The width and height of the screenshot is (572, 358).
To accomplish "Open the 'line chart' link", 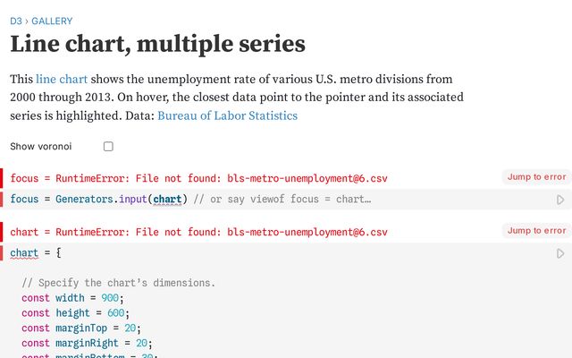I will pyautogui.click(x=62, y=79).
